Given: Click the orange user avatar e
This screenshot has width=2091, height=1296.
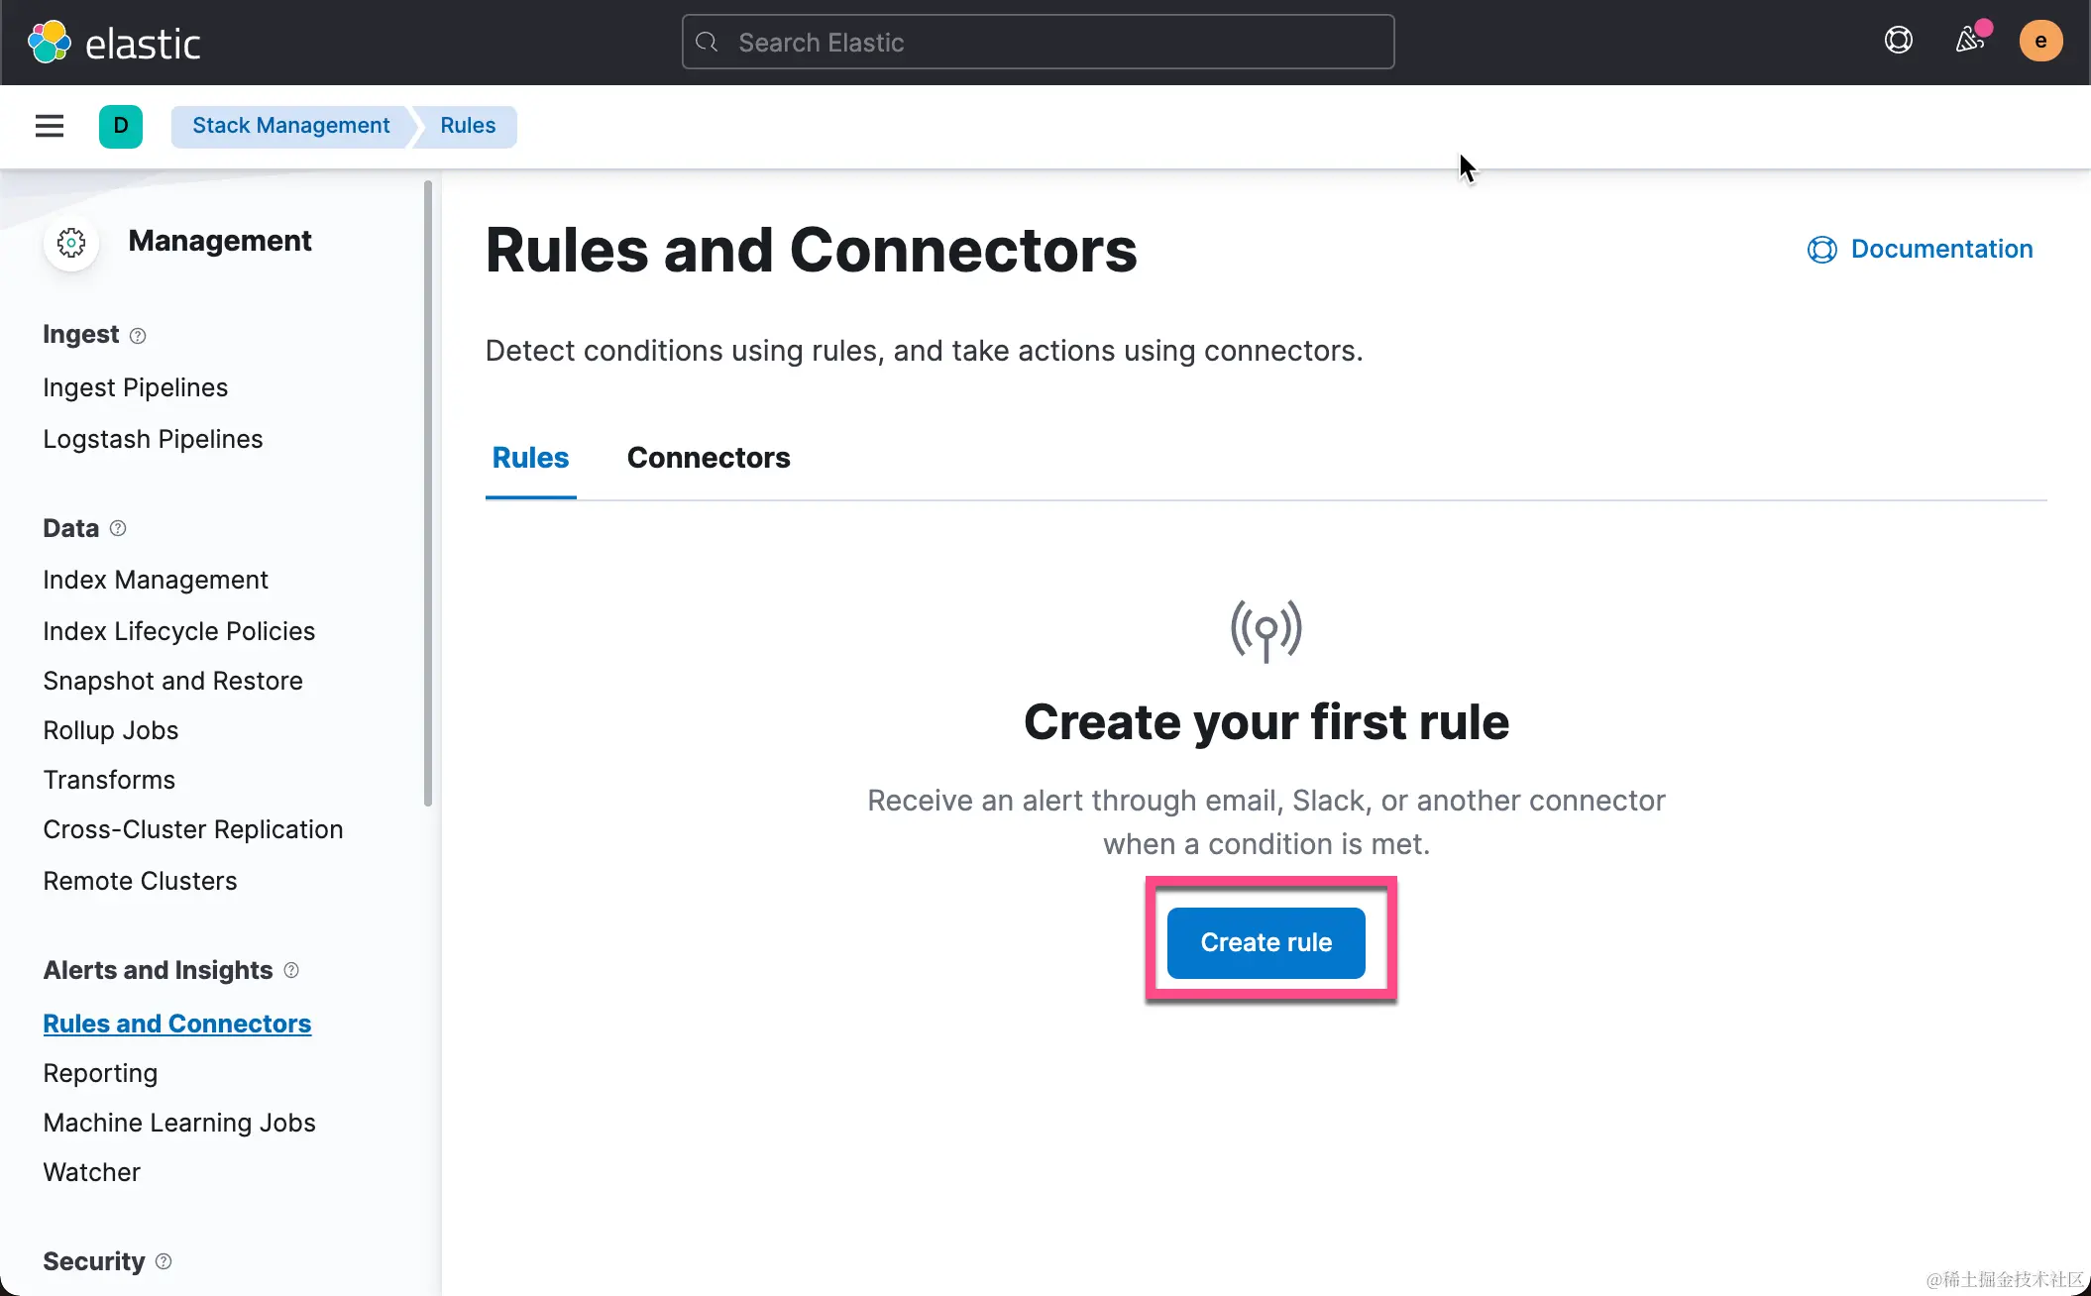Looking at the screenshot, I should (x=2040, y=42).
